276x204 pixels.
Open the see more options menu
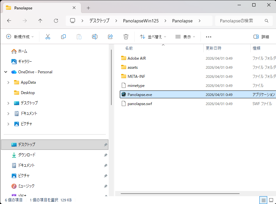[209, 37]
